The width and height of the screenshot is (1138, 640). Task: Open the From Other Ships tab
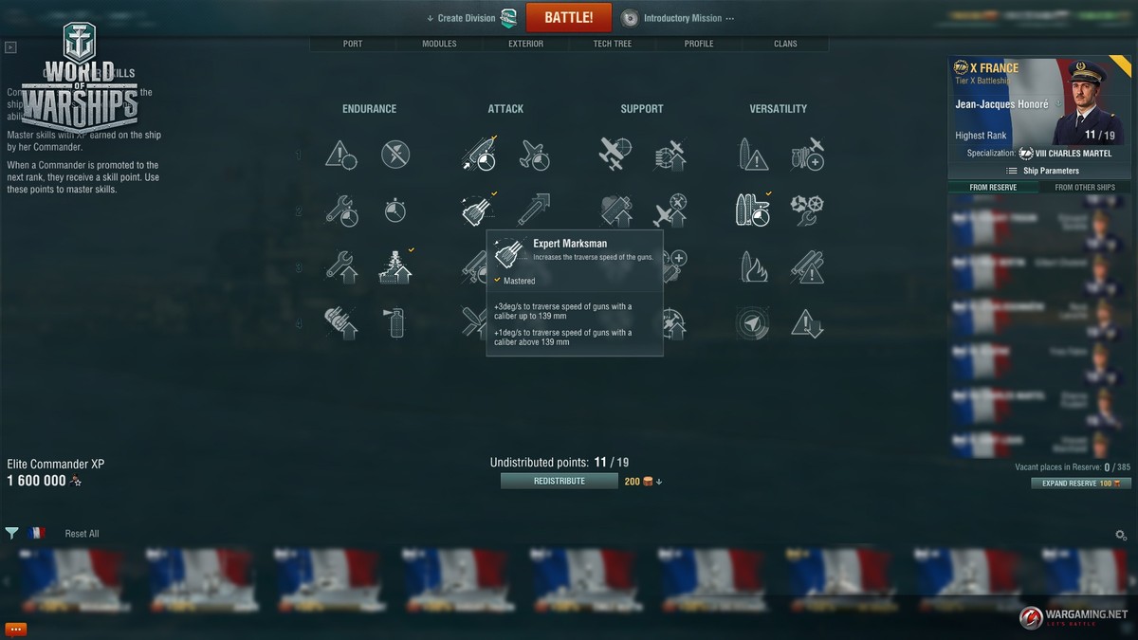point(1085,188)
